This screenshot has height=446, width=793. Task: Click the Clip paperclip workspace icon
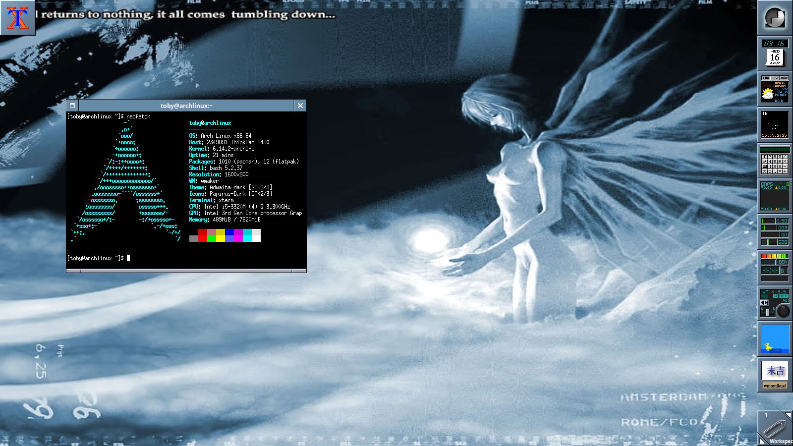pos(775,428)
